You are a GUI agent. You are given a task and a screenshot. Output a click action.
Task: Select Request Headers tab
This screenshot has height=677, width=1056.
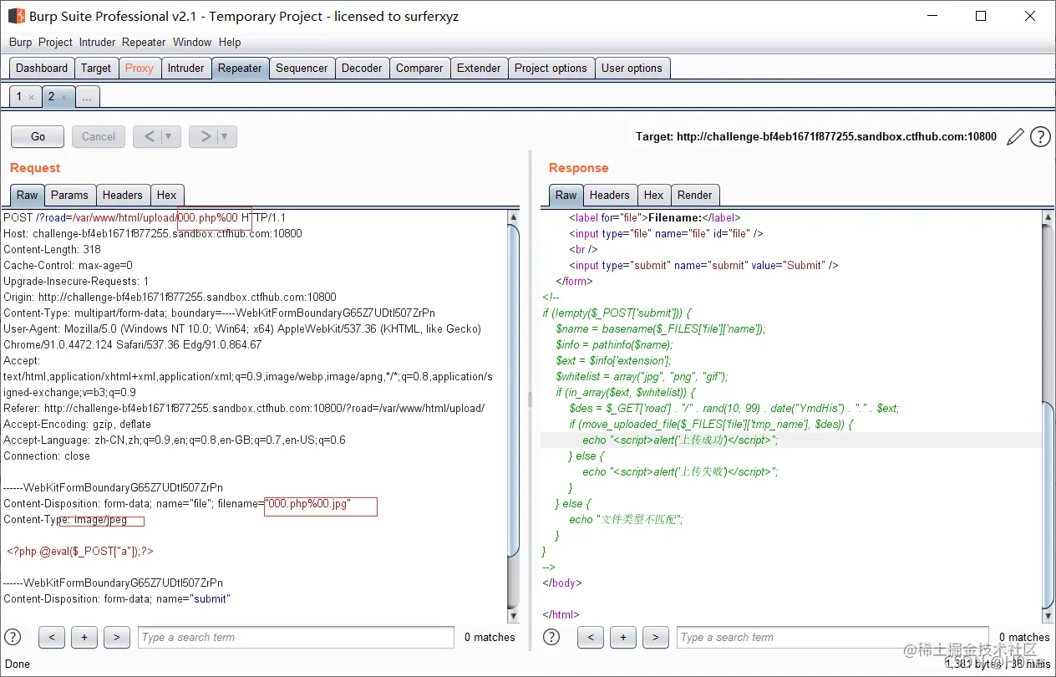point(123,195)
